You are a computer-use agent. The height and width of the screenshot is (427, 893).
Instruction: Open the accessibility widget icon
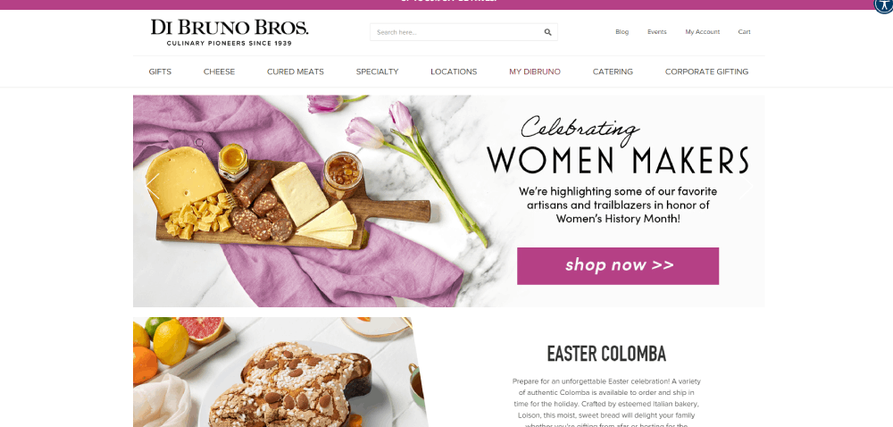(884, 5)
